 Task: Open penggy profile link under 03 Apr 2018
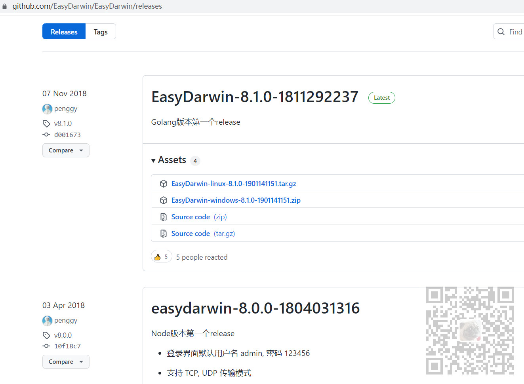(x=66, y=320)
